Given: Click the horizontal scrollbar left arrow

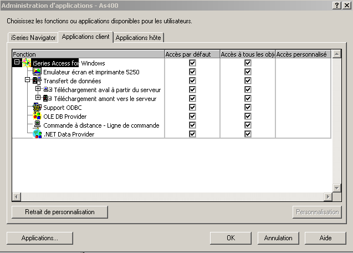Looking at the screenshot, I should [17, 197].
